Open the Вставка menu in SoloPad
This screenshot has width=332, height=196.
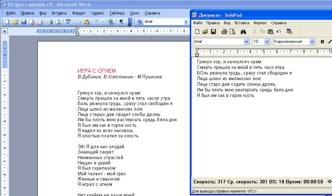(x=242, y=23)
